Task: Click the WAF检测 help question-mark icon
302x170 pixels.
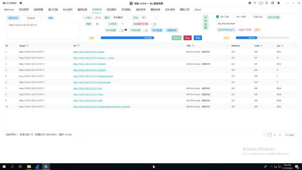Action: pyautogui.click(x=126, y=30)
